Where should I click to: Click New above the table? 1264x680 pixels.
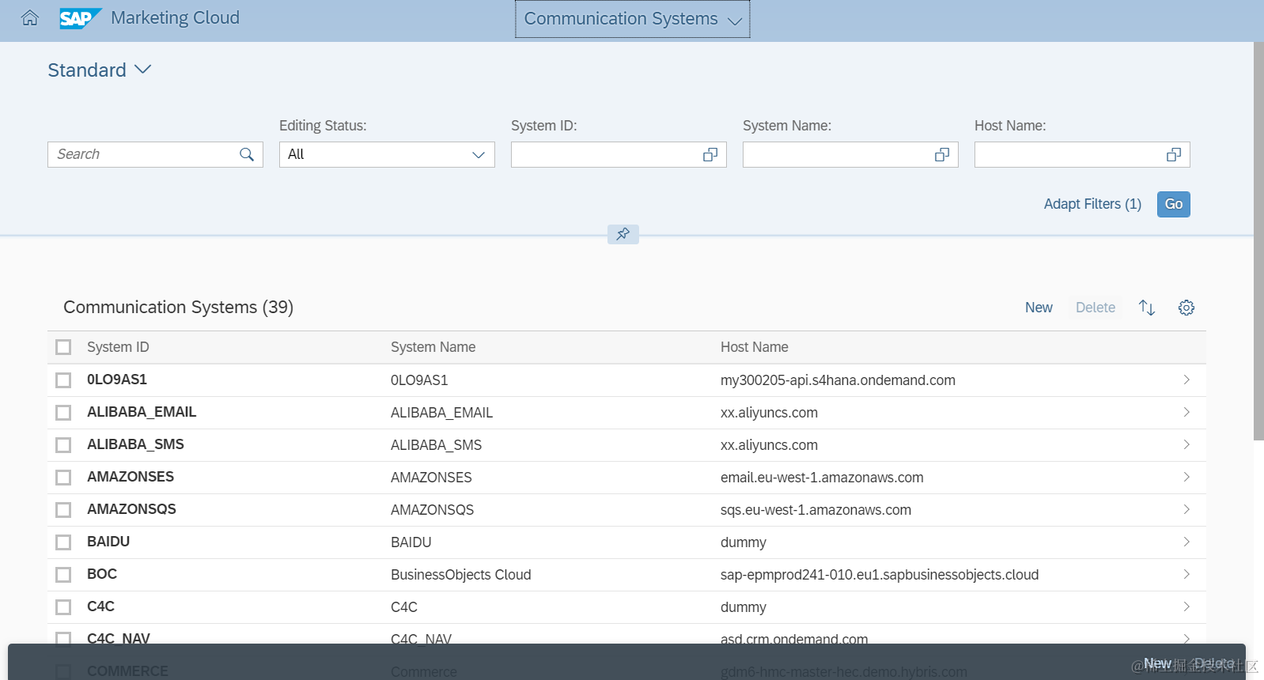click(1039, 308)
